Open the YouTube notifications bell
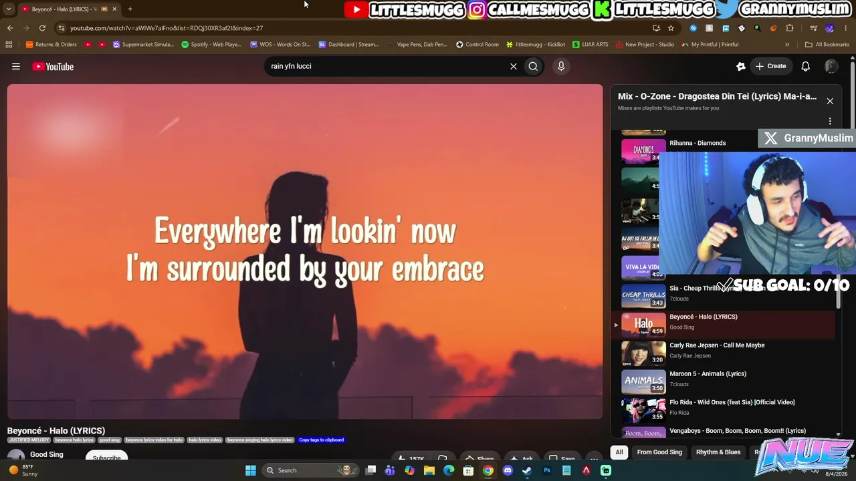The height and width of the screenshot is (481, 856). [x=806, y=66]
